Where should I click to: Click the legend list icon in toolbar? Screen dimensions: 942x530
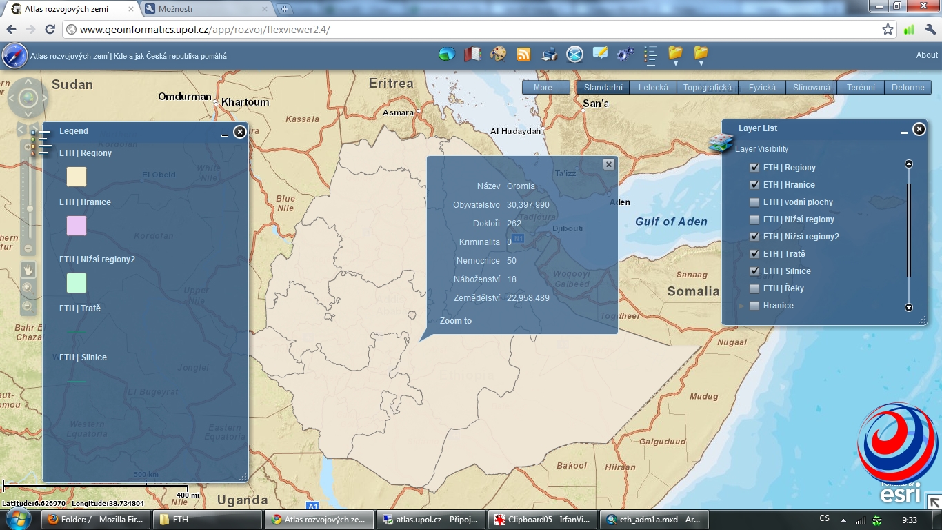tap(650, 55)
